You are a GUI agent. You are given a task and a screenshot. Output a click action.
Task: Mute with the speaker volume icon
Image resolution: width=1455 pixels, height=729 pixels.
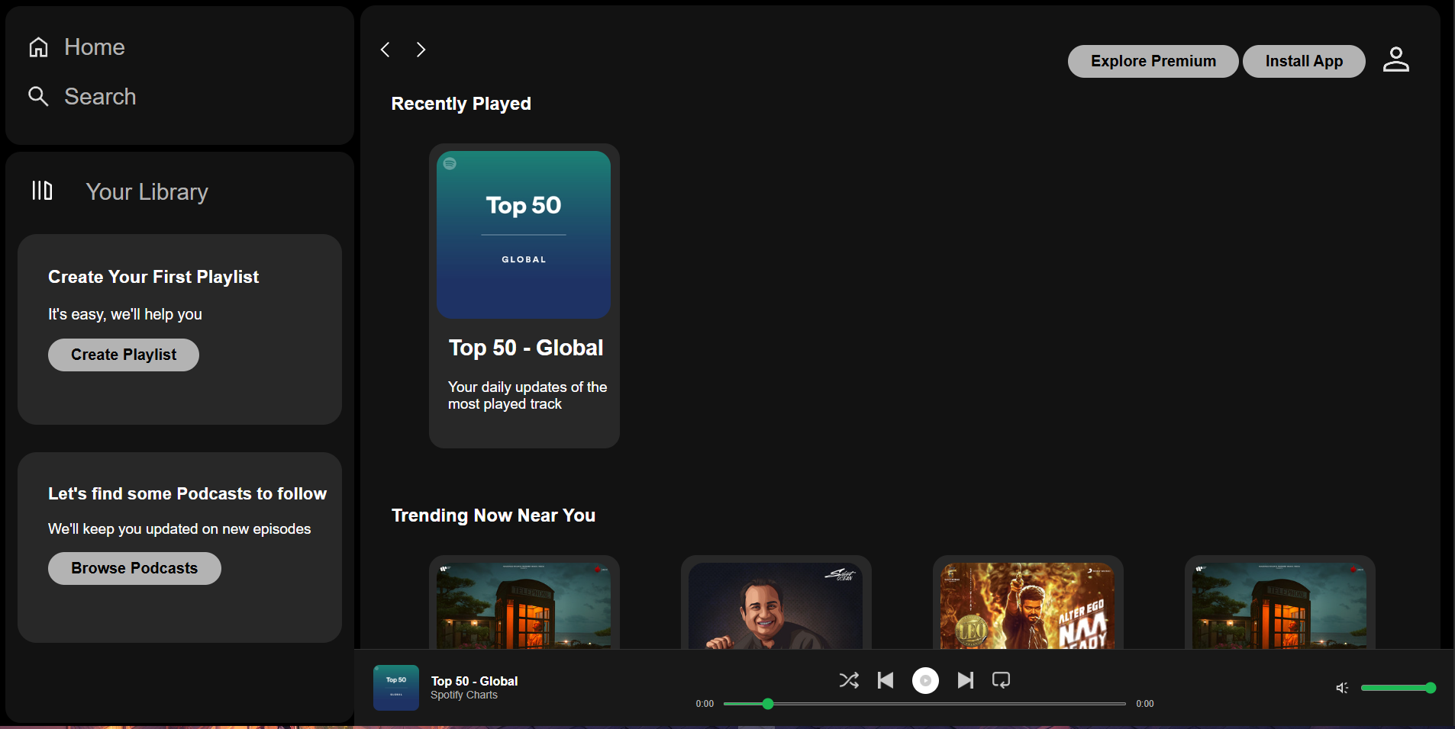(x=1342, y=688)
